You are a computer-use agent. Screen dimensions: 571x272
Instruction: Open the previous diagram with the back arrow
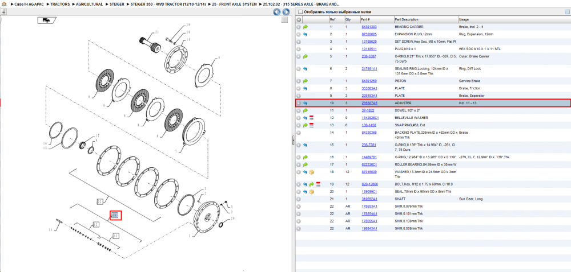tap(277, 12)
